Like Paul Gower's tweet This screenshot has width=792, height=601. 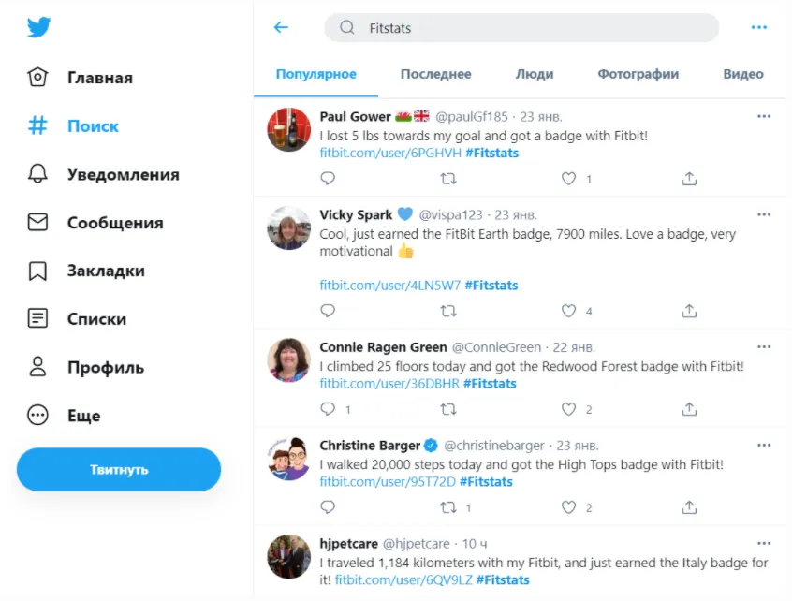click(568, 178)
